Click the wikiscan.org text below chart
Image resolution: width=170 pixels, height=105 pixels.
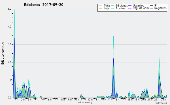click(85, 102)
